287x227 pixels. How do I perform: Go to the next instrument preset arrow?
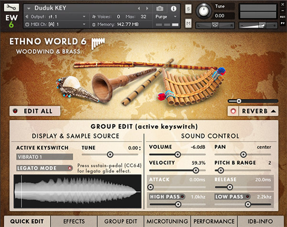pyautogui.click(x=146, y=8)
